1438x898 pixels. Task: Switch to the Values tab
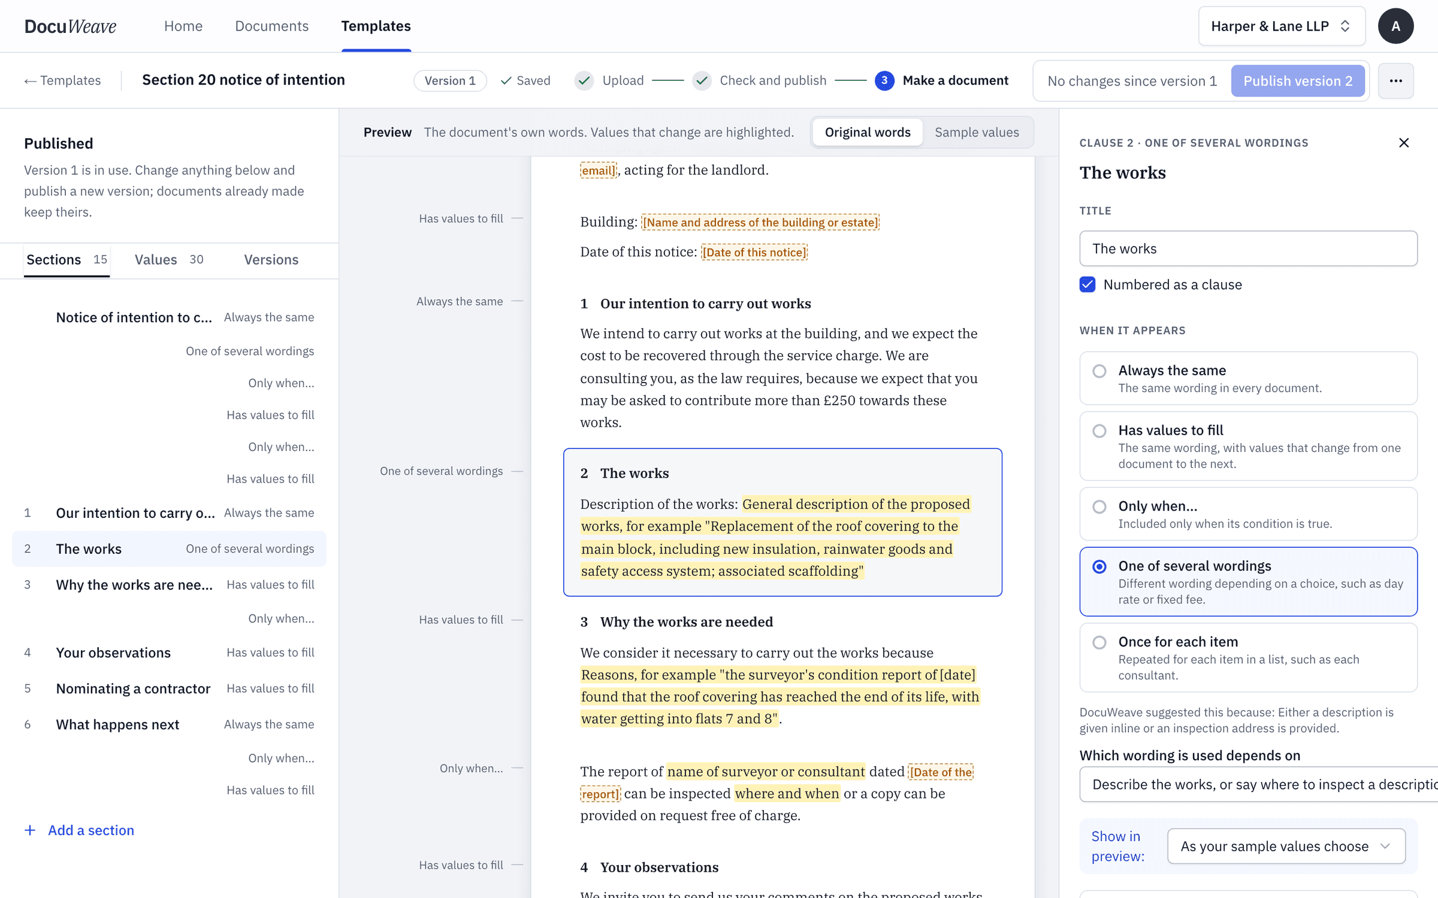point(169,260)
